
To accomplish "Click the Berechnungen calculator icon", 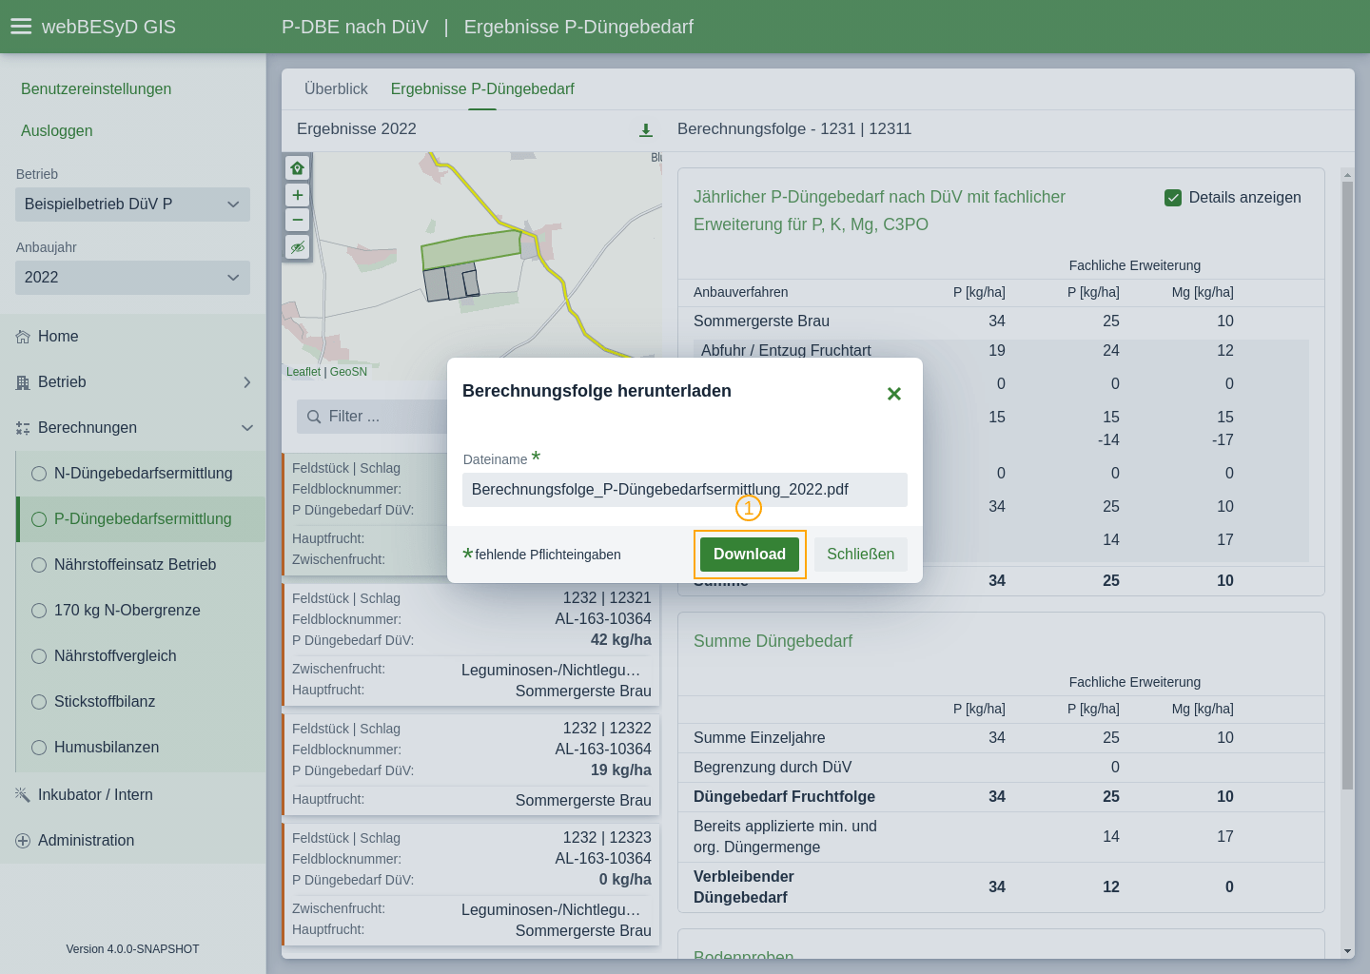I will tap(23, 428).
